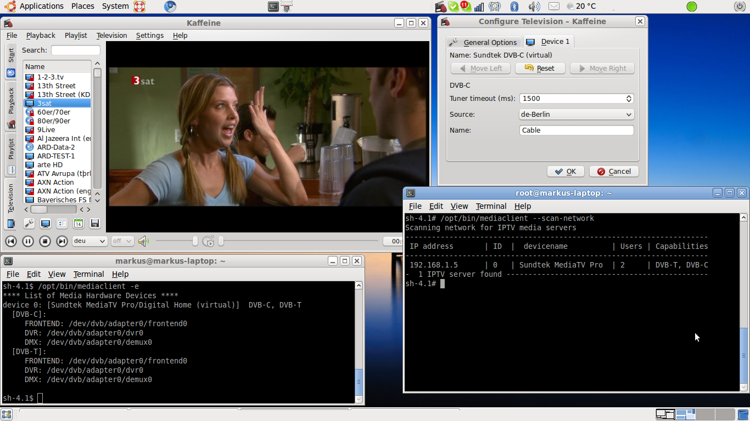The width and height of the screenshot is (750, 421).
Task: Select channel 'ARD-TEST-1' in list
Action: (x=57, y=156)
